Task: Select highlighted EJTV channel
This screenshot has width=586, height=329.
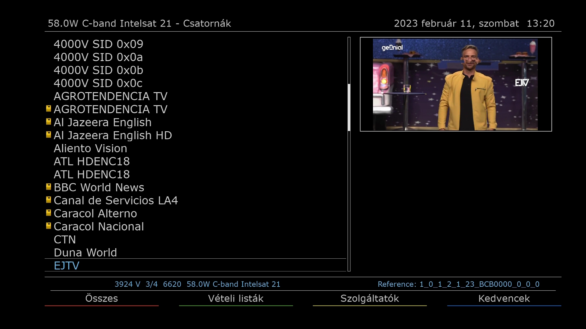Action: click(195, 265)
